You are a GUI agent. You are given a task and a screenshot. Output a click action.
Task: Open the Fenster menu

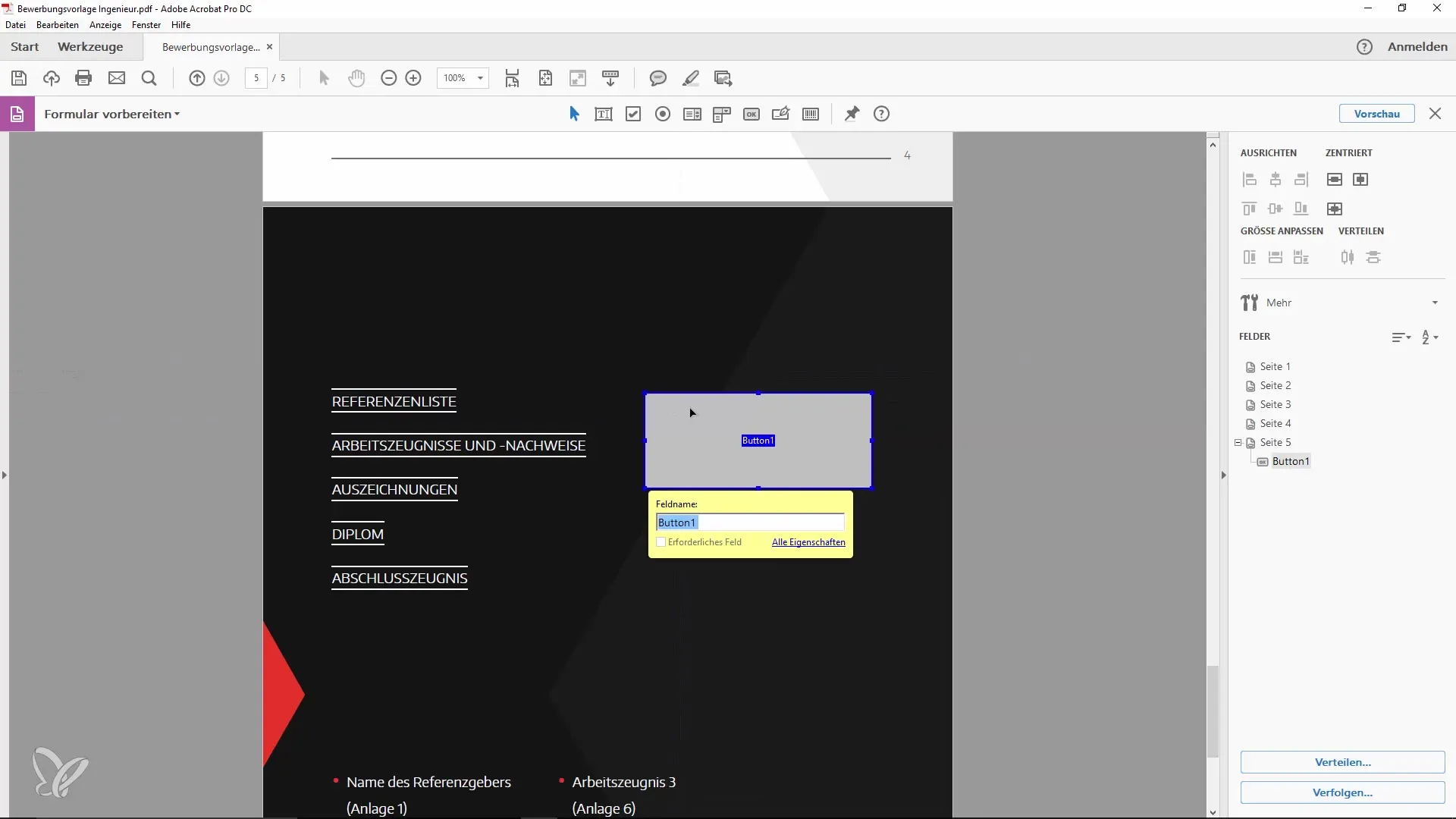click(x=146, y=25)
